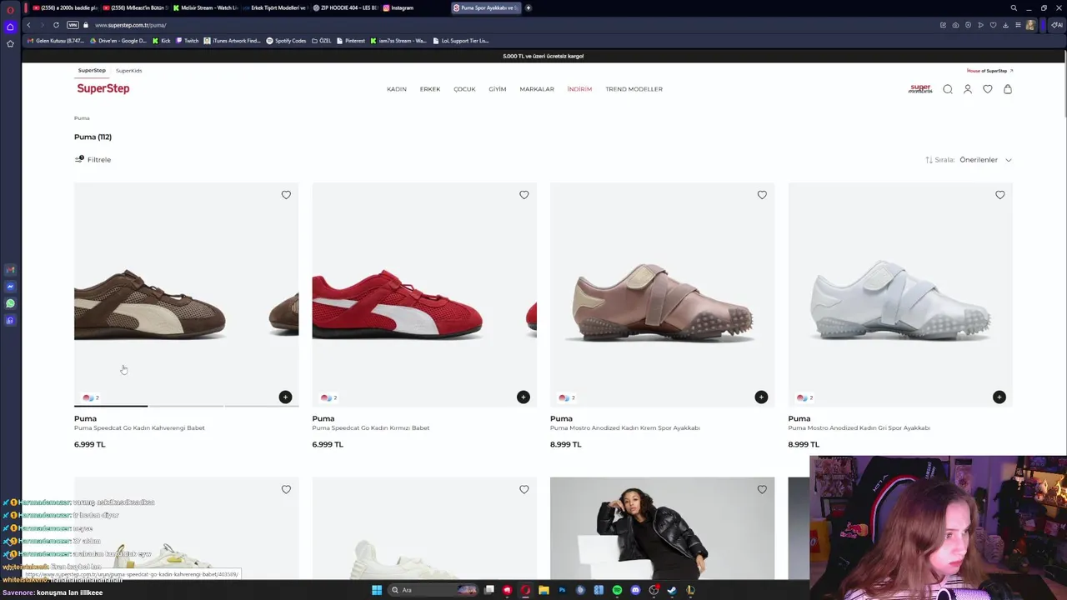
Task: Add Speedcat Go Kahverengi Babet to favorites
Action: (x=286, y=195)
